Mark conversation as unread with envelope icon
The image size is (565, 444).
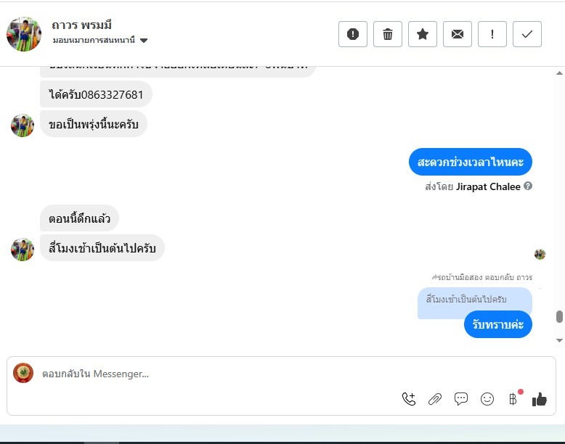[x=458, y=34]
